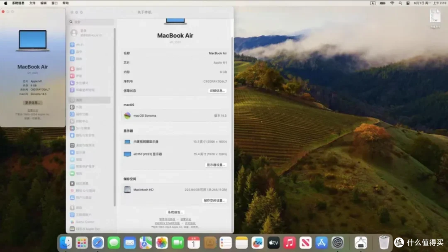Select General (通用) in the sidebar
Viewport: 448px width, 252px height.
click(x=90, y=100)
